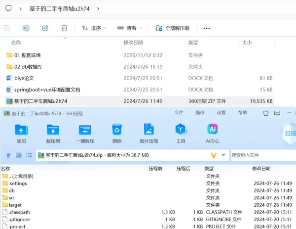The height and width of the screenshot is (229, 296).
Task: Click the Explorer share icon
Action: coord(45,28)
